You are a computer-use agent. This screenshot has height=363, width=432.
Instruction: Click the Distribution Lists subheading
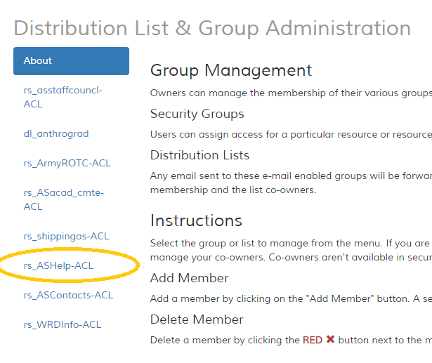point(199,155)
